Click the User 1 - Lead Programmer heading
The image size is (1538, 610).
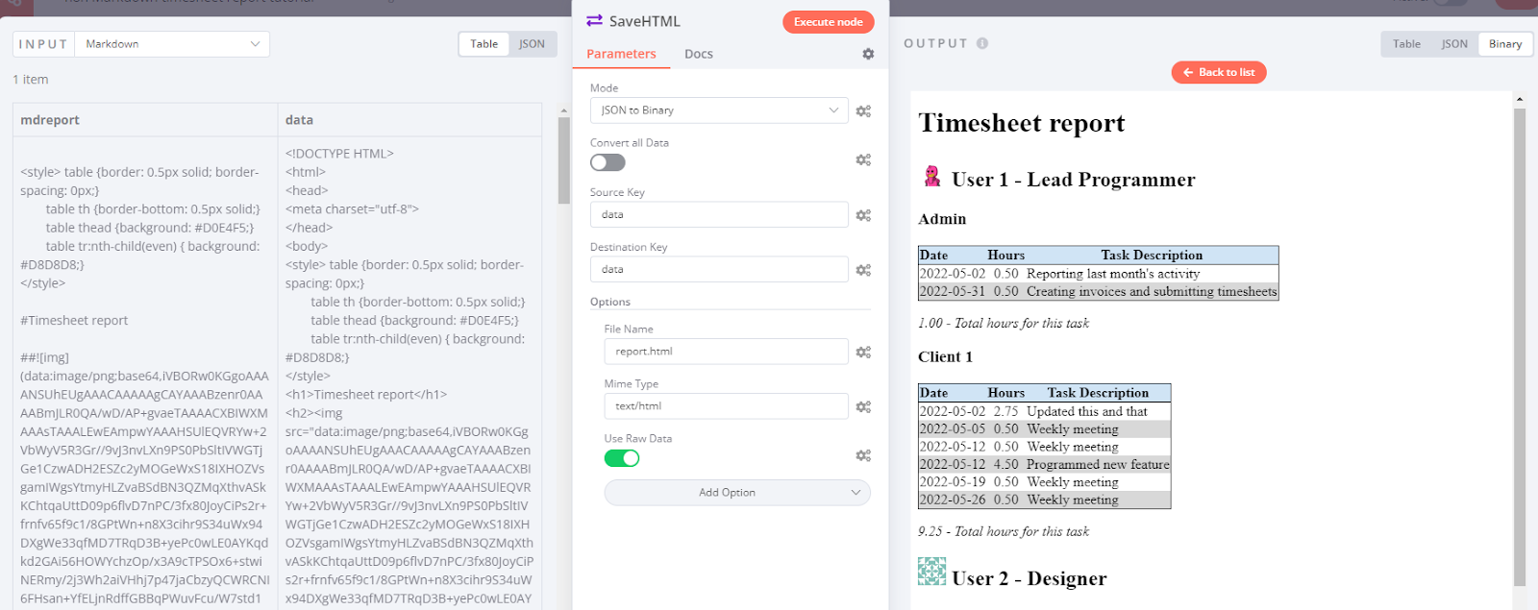pos(1073,180)
